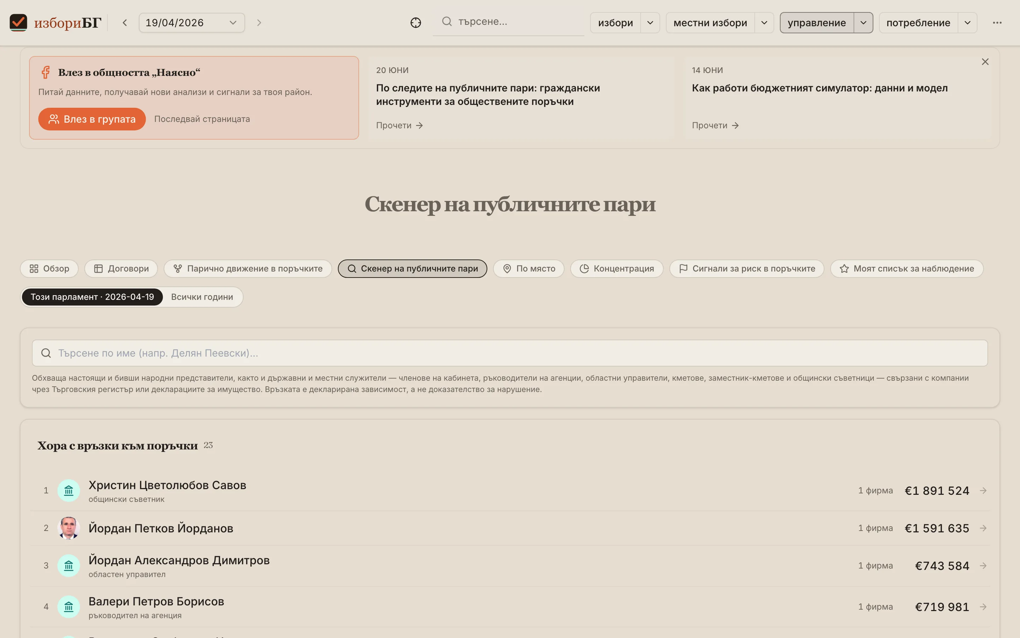The width and height of the screenshot is (1020, 638).
Task: Open the three-dot more options menu
Action: click(x=997, y=23)
